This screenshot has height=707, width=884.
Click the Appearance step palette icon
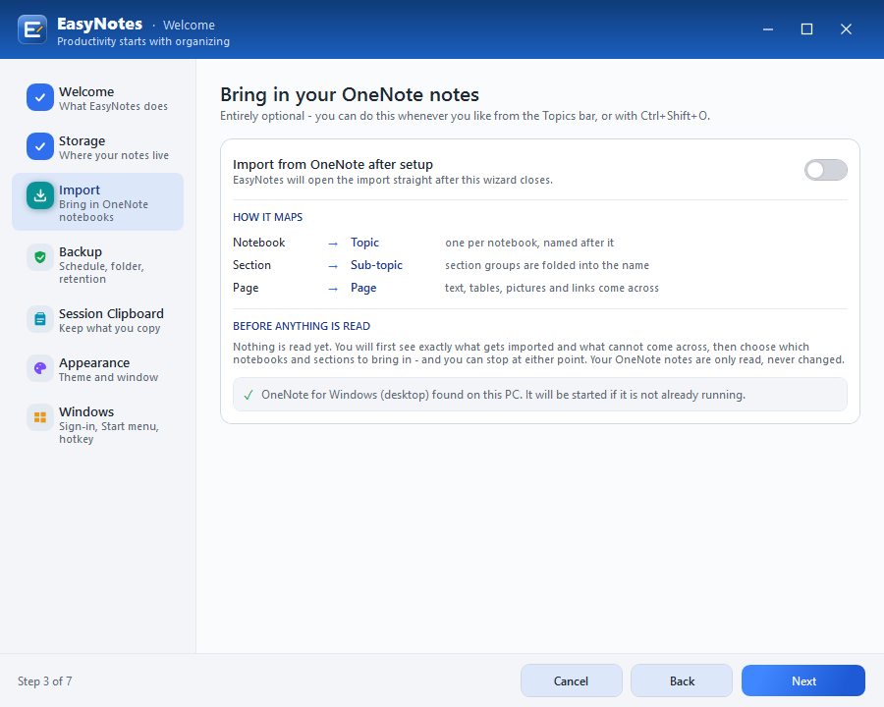(40, 368)
